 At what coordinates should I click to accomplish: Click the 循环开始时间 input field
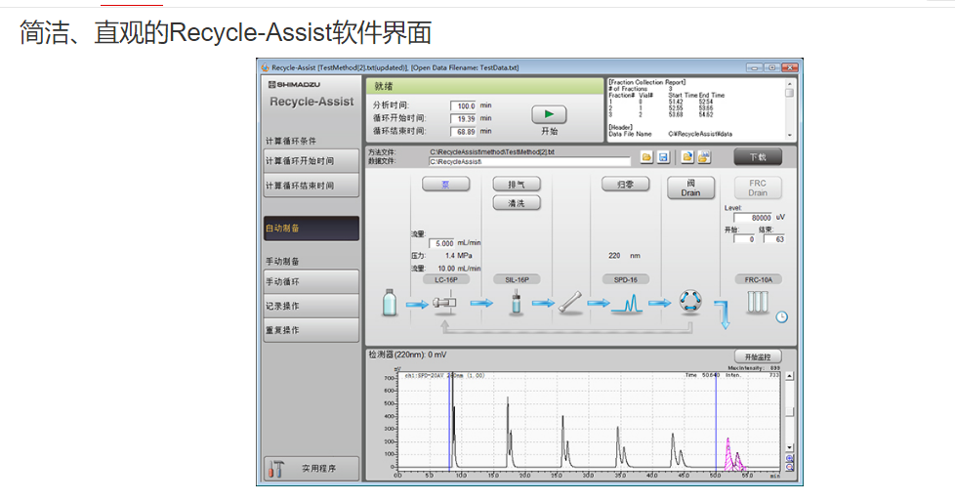463,119
